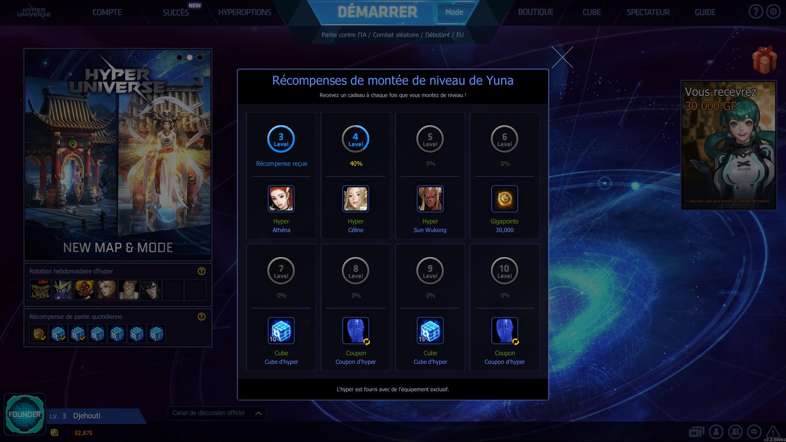Viewport: 786px width, 442px height.
Task: Open the friends group icon in the bottom bar
Action: click(x=735, y=432)
